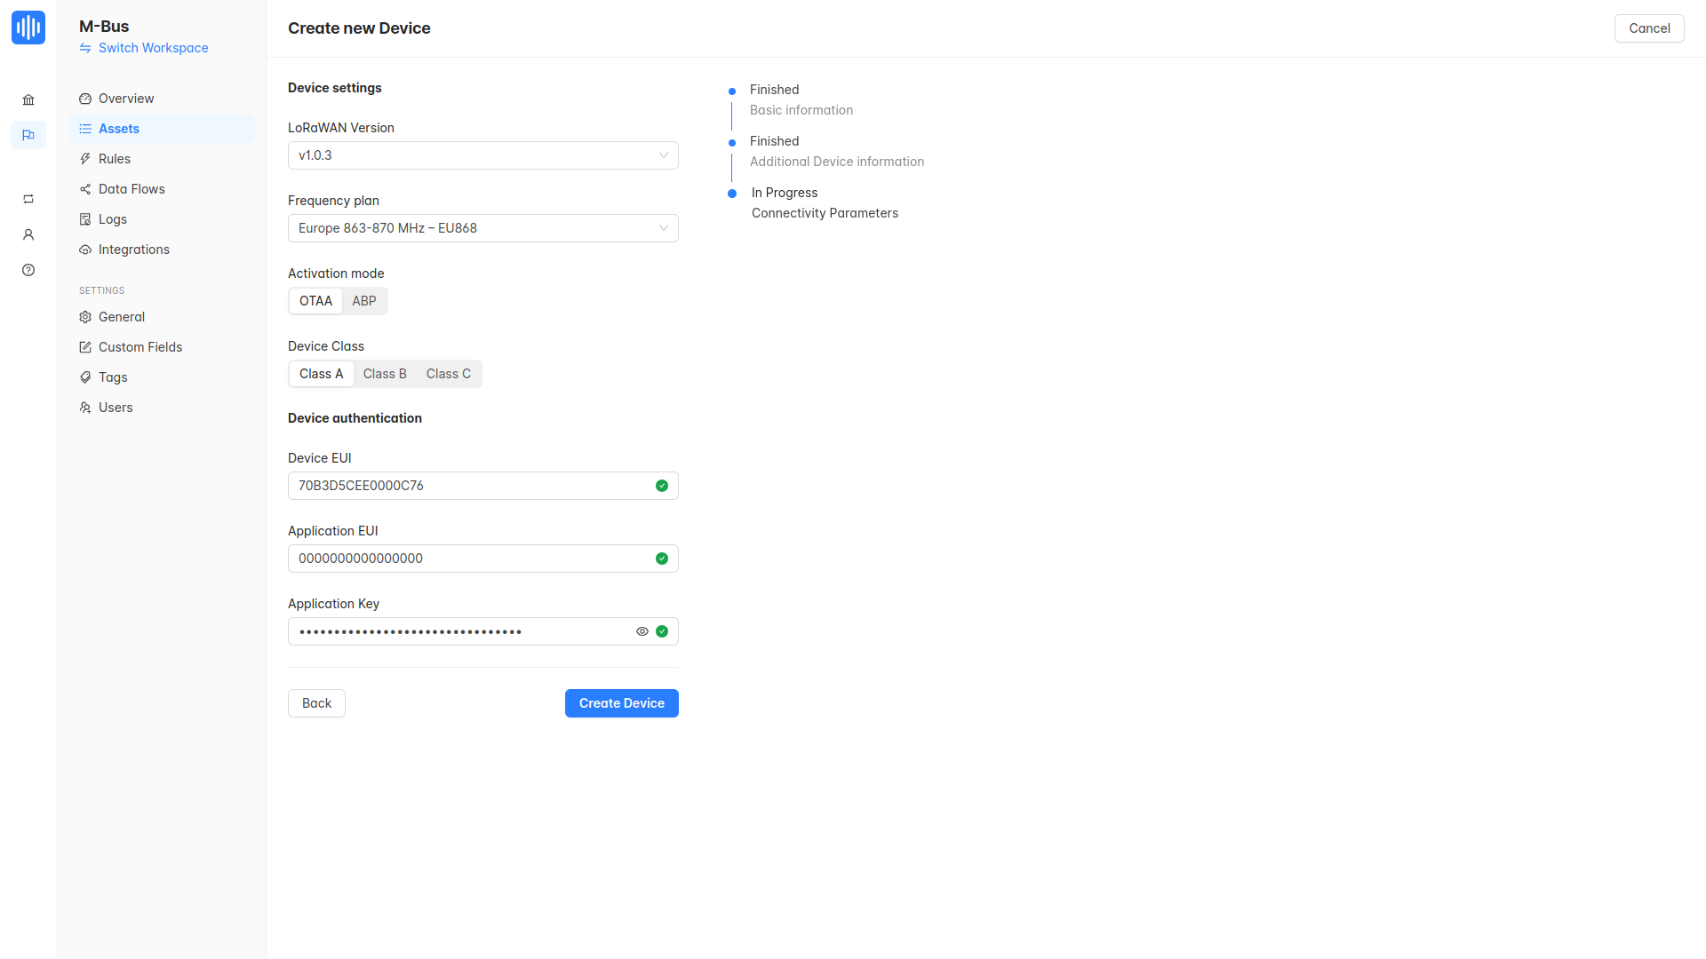Click the app logo icon
Screen dimensions: 1706x959
point(28,28)
